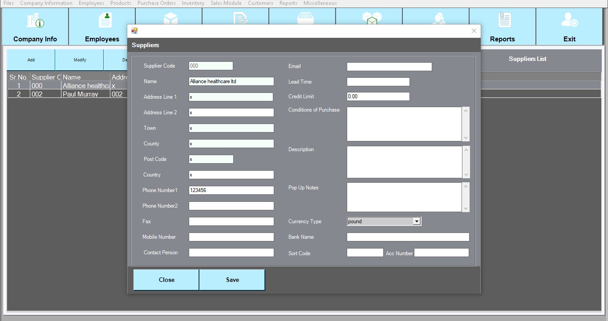Open the Purchase Orders menu

pos(156,3)
